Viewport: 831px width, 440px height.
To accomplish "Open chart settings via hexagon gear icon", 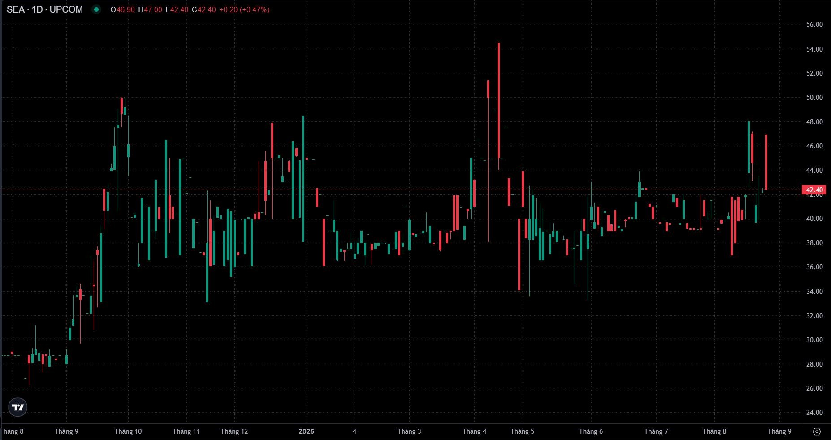I will point(817,431).
